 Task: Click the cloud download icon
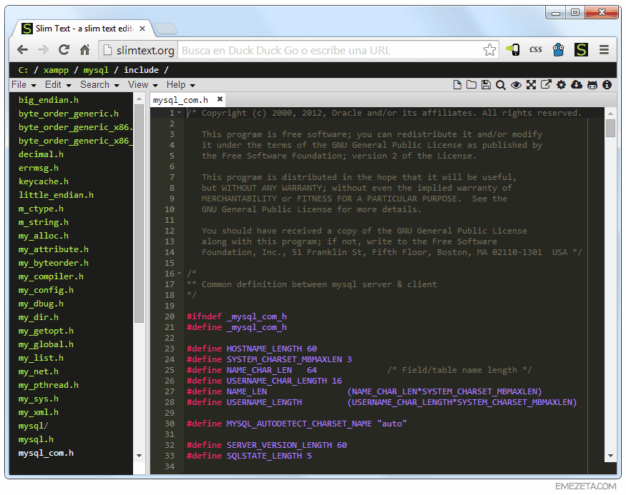577,84
